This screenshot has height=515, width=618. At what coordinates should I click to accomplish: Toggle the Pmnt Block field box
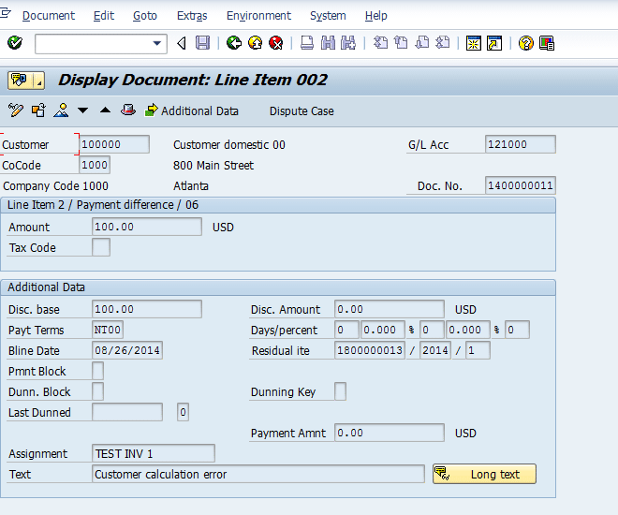pyautogui.click(x=98, y=372)
